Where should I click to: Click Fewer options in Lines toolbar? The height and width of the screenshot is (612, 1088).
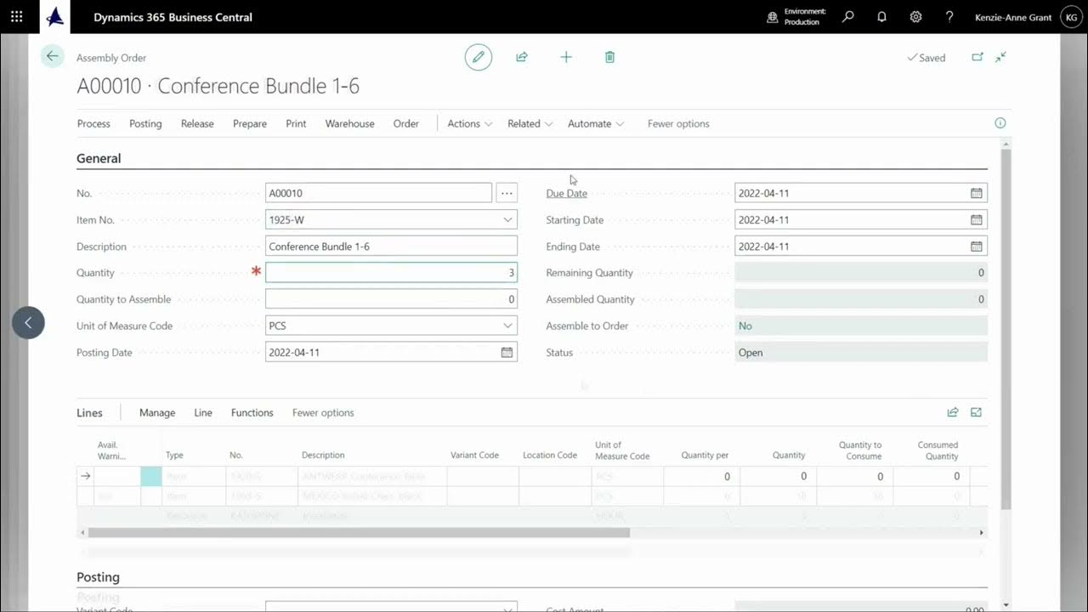coord(323,412)
